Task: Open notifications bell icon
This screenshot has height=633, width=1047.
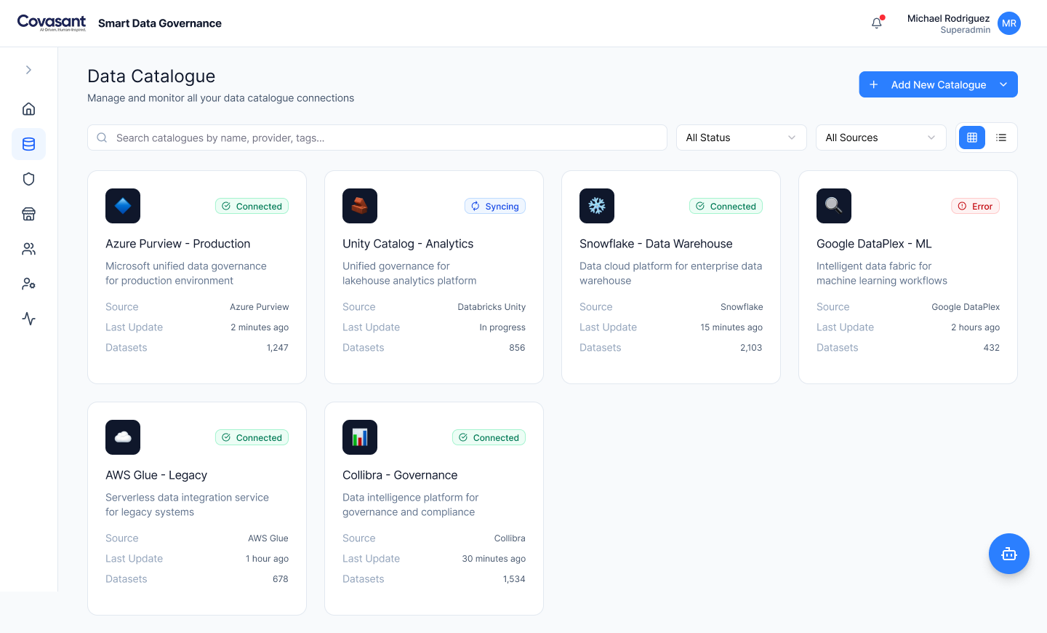Action: click(x=877, y=23)
